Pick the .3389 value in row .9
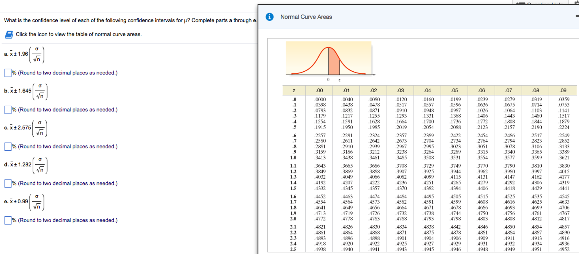579x254 pixels. 563,152
